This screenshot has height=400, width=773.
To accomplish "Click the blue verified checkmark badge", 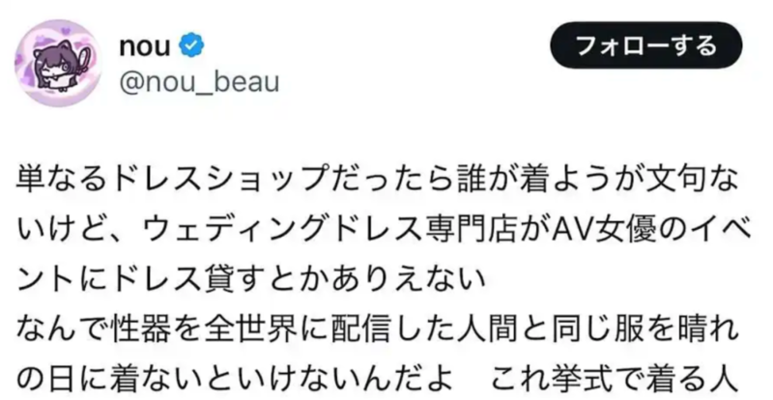I will pos(191,45).
